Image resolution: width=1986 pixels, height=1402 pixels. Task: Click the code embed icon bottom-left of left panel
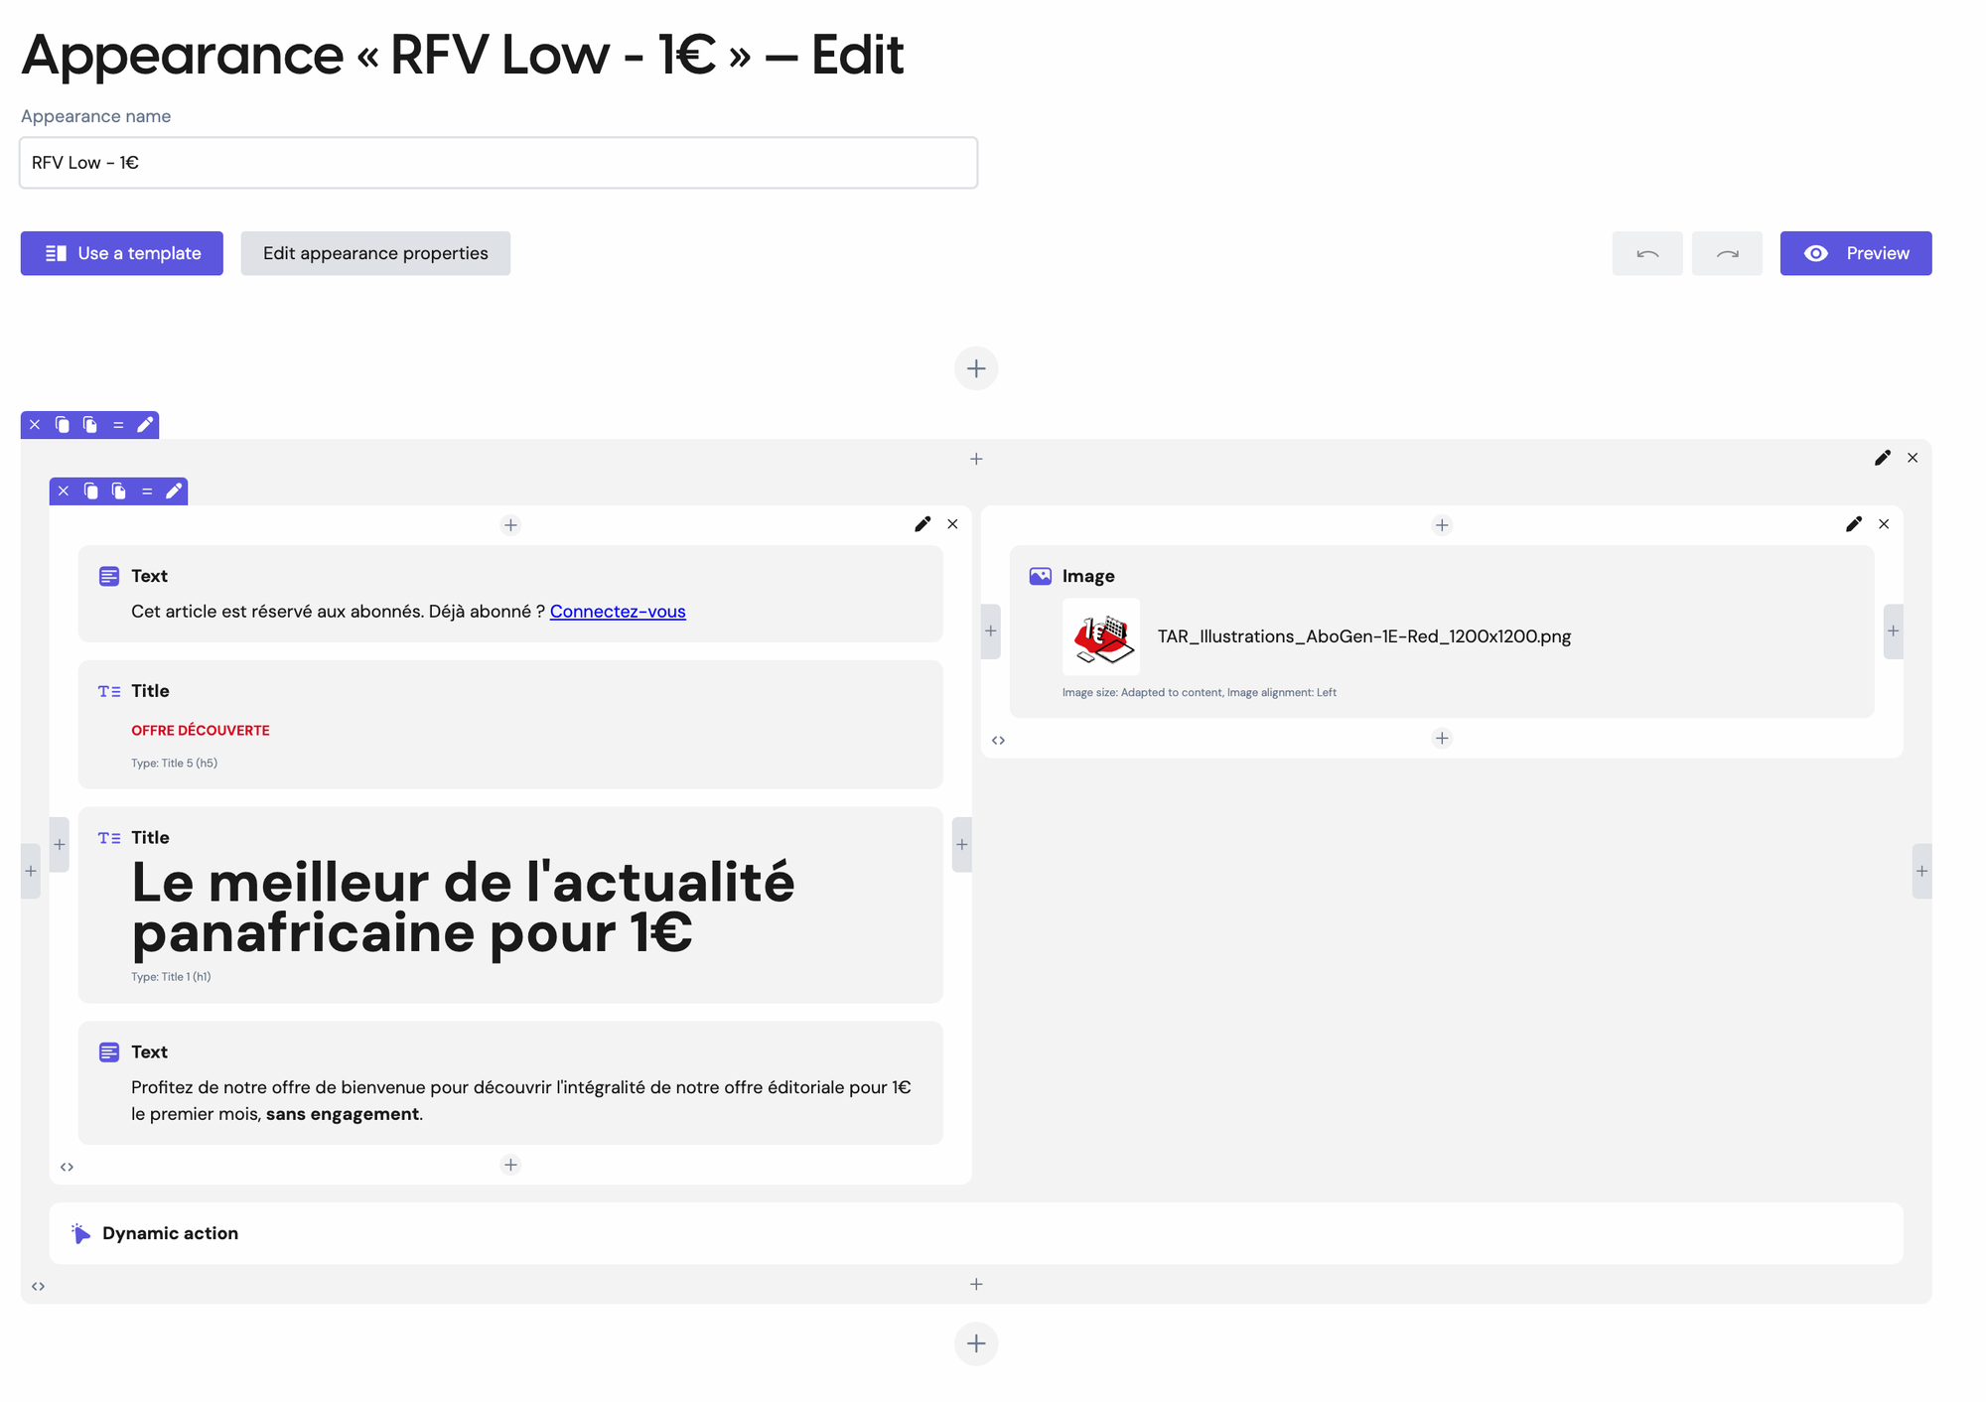(67, 1166)
